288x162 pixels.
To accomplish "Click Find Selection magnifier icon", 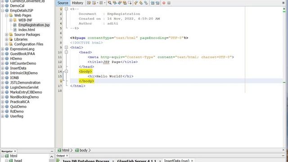I will [110, 3].
